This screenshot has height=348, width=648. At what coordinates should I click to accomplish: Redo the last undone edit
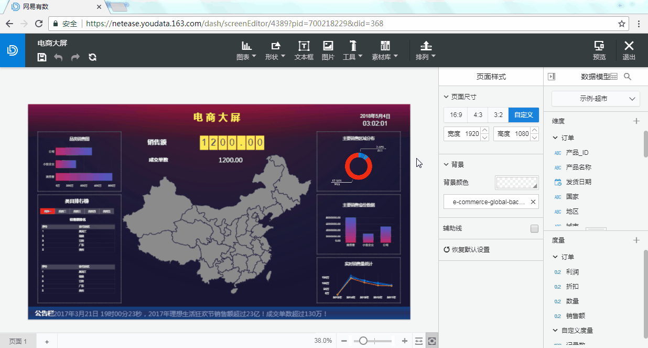pyautogui.click(x=75, y=57)
